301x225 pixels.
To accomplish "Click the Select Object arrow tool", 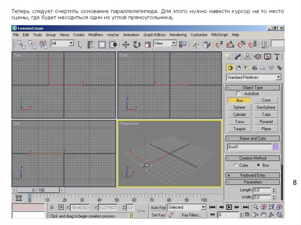I will coord(80,45).
